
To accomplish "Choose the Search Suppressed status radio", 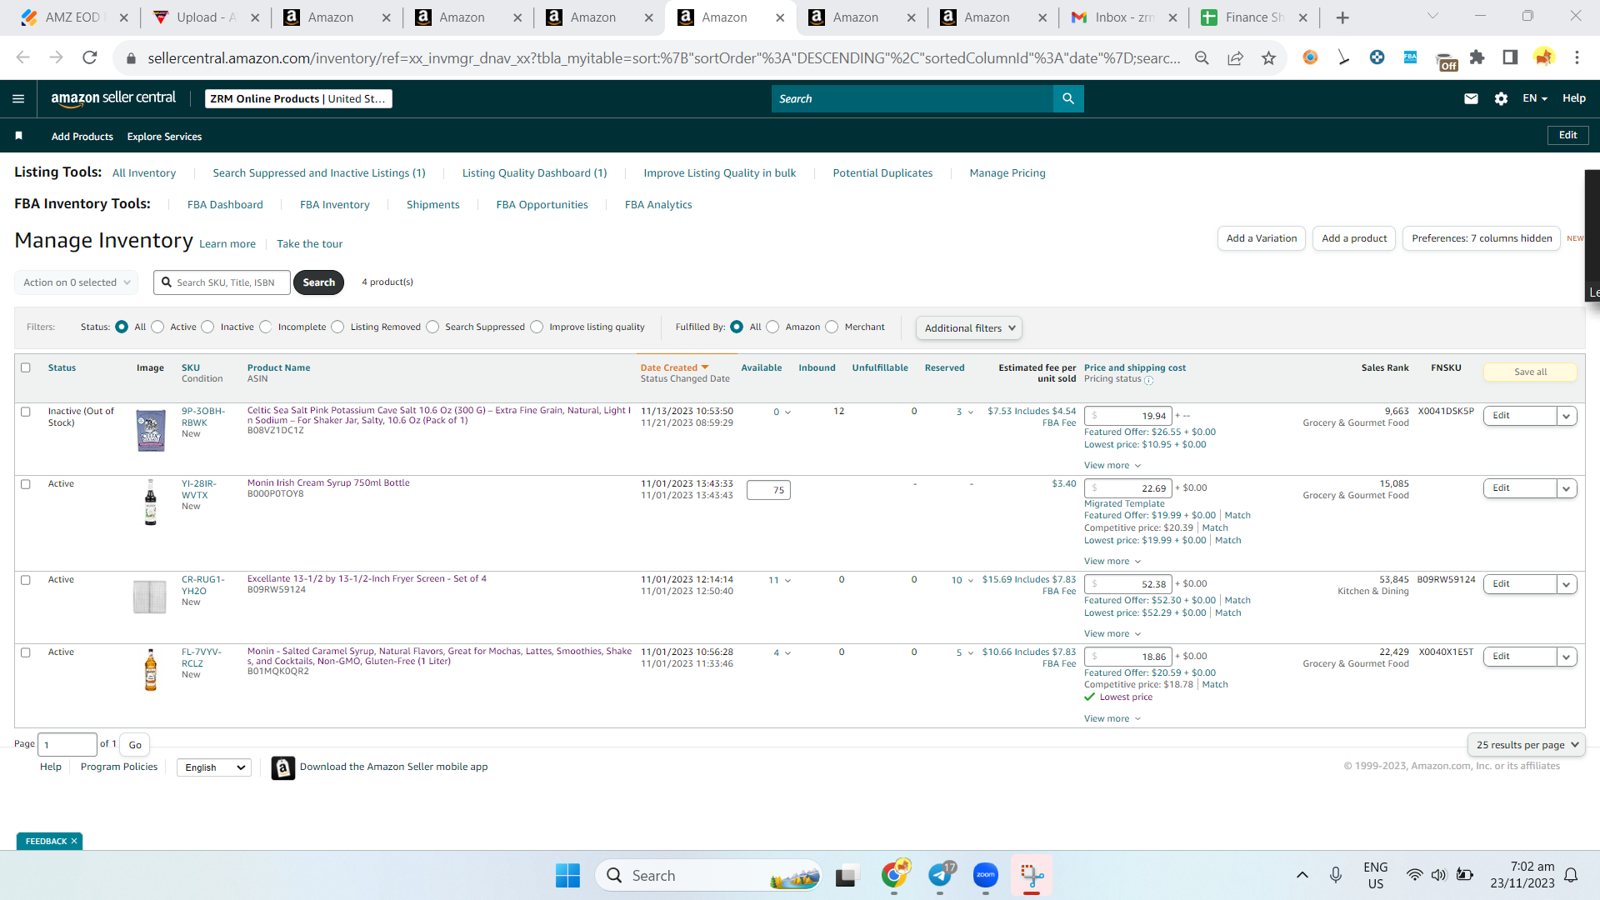I will [432, 327].
